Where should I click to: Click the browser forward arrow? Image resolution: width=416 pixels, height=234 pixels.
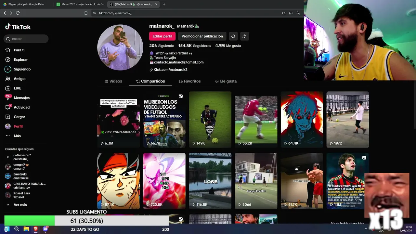tap(11, 13)
